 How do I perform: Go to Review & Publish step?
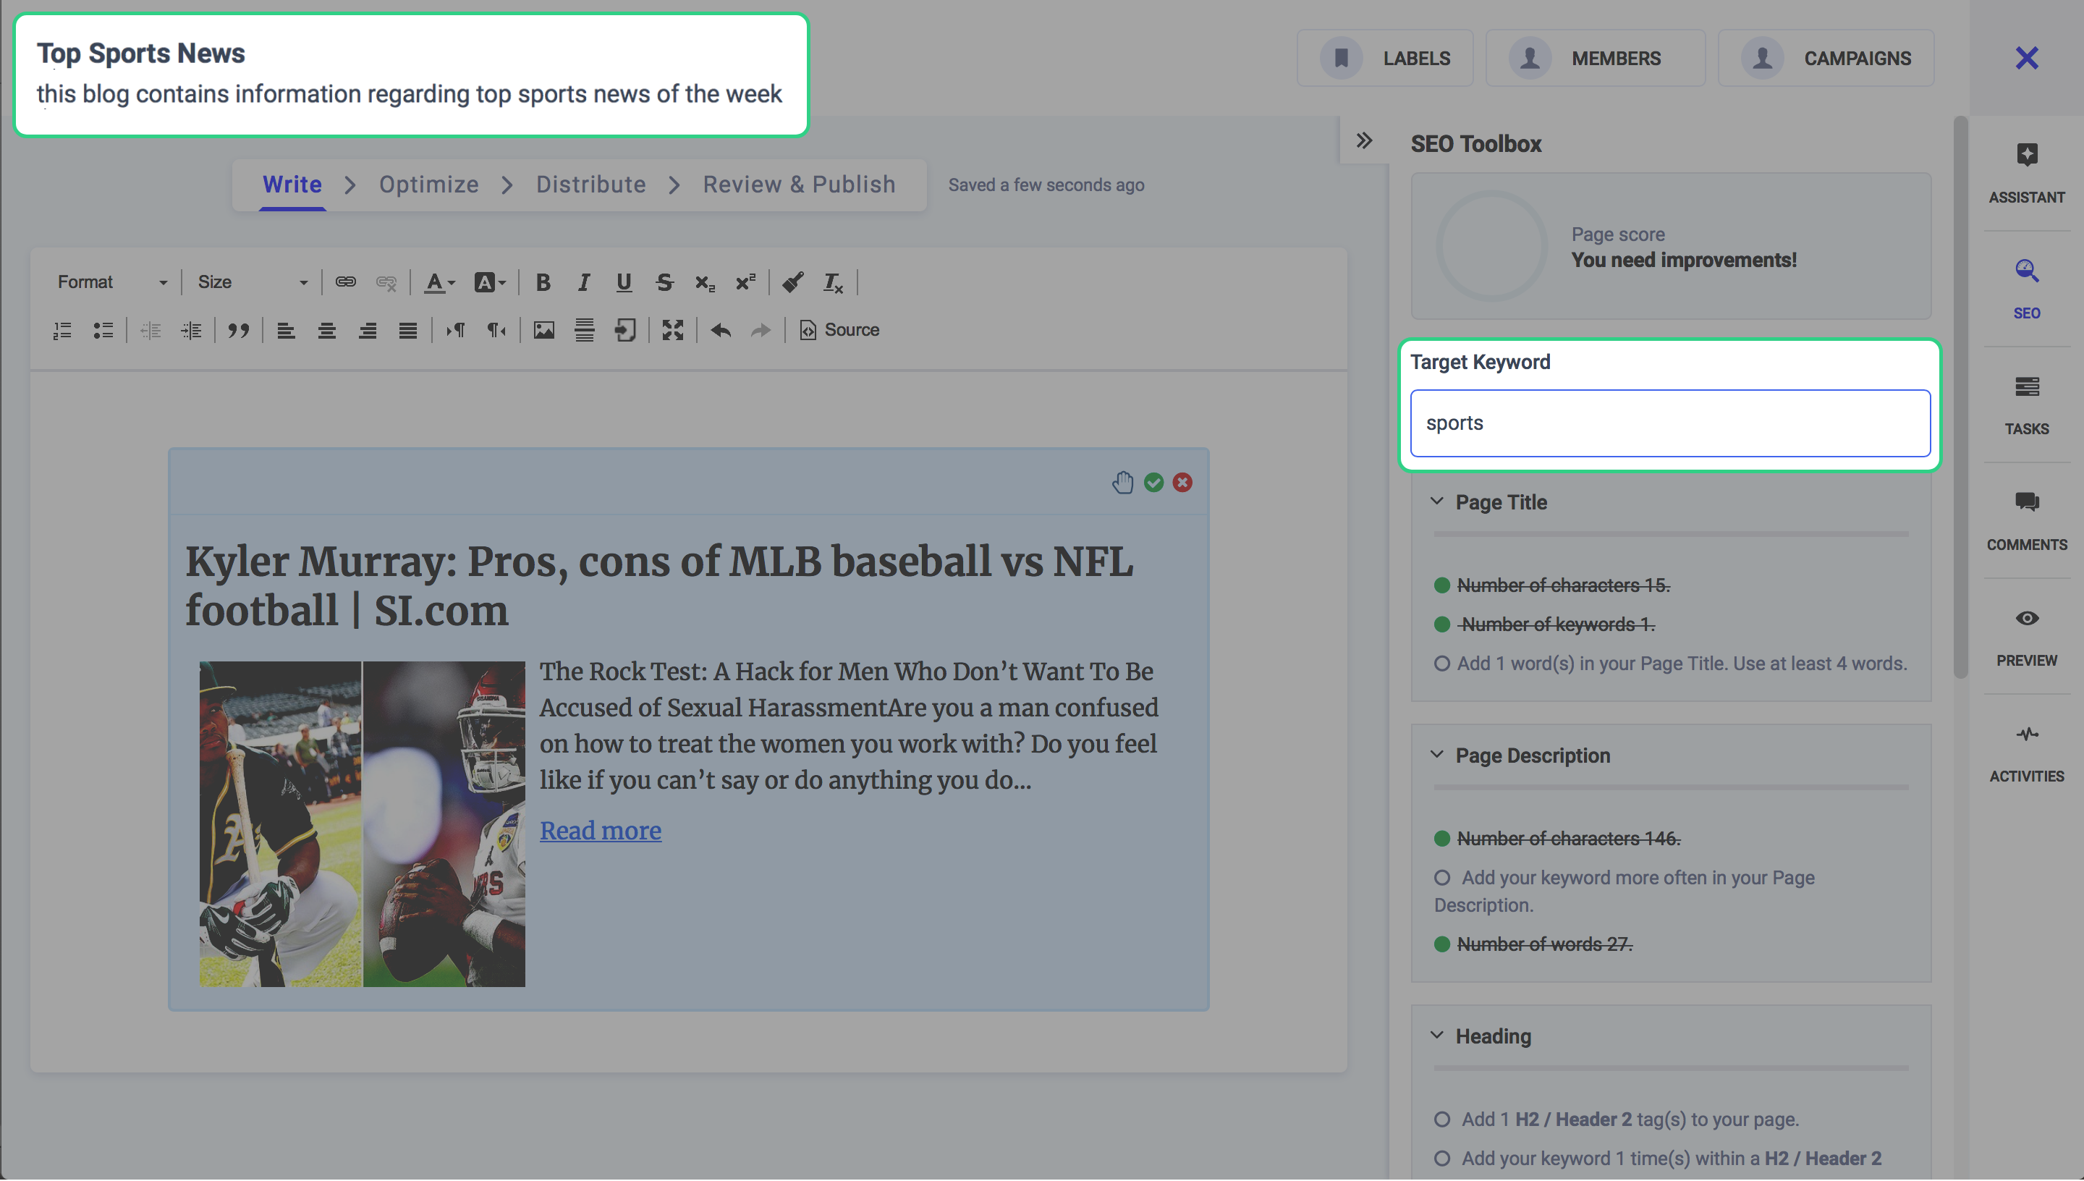pos(800,185)
